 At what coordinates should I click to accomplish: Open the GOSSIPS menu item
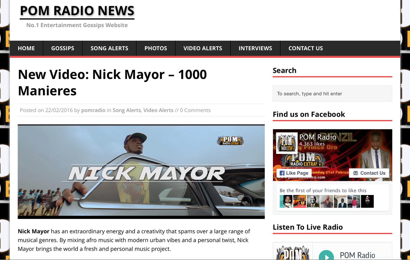pos(63,48)
